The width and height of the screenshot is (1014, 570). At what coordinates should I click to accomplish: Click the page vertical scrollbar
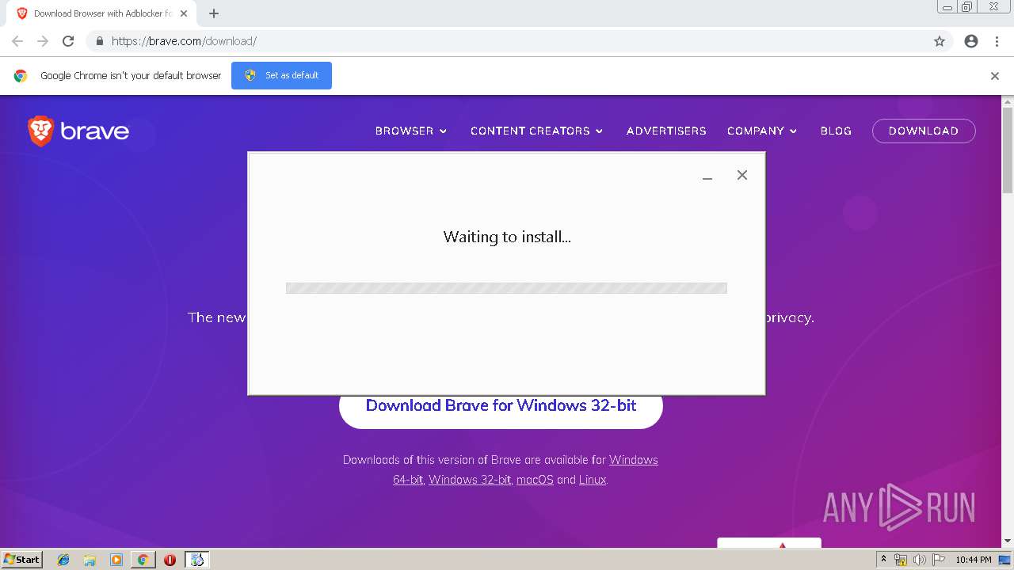(x=1008, y=150)
